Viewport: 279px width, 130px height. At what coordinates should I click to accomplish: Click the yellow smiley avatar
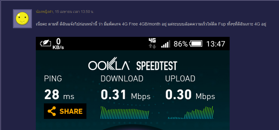(22, 19)
